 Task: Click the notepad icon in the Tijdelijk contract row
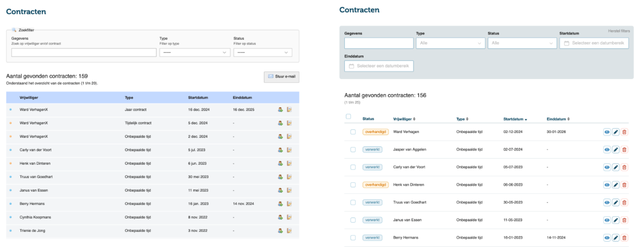pos(289,123)
